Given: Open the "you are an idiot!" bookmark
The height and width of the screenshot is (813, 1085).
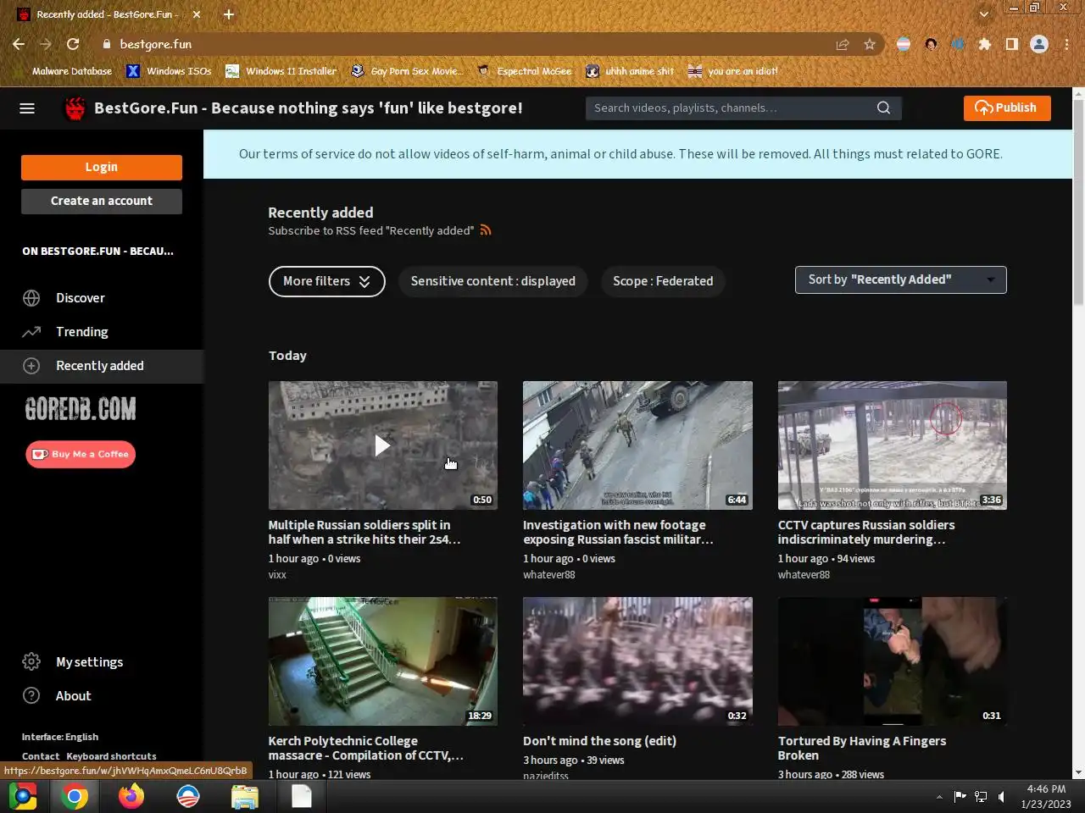Looking at the screenshot, I should [x=733, y=71].
